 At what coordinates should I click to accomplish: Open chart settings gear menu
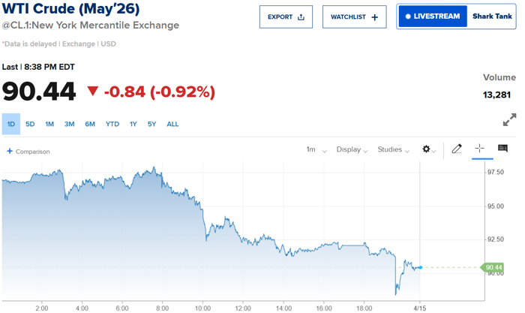click(x=427, y=149)
